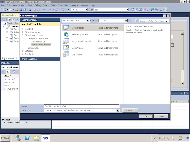Open the Analyze menu
This screenshot has height=142, width=190.
pyautogui.click(x=75, y=5)
